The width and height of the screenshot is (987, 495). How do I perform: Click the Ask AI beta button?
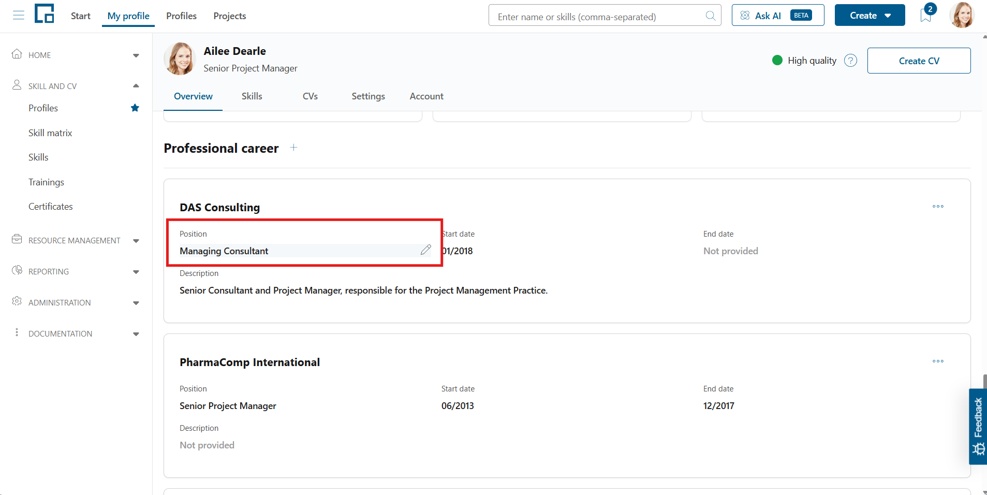click(x=778, y=16)
